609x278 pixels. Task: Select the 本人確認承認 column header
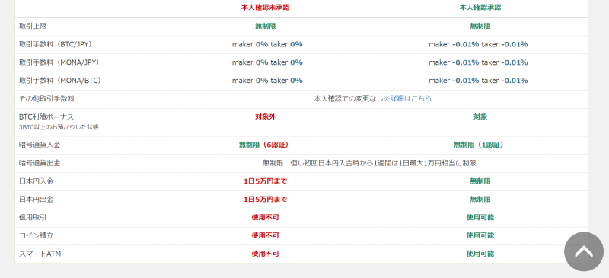(x=480, y=8)
